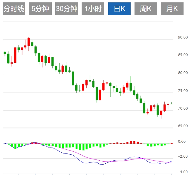Image resolution: width=194 pixels, height=175 pixels.
Task: Select the 70.00 price level label
Action: click(183, 108)
